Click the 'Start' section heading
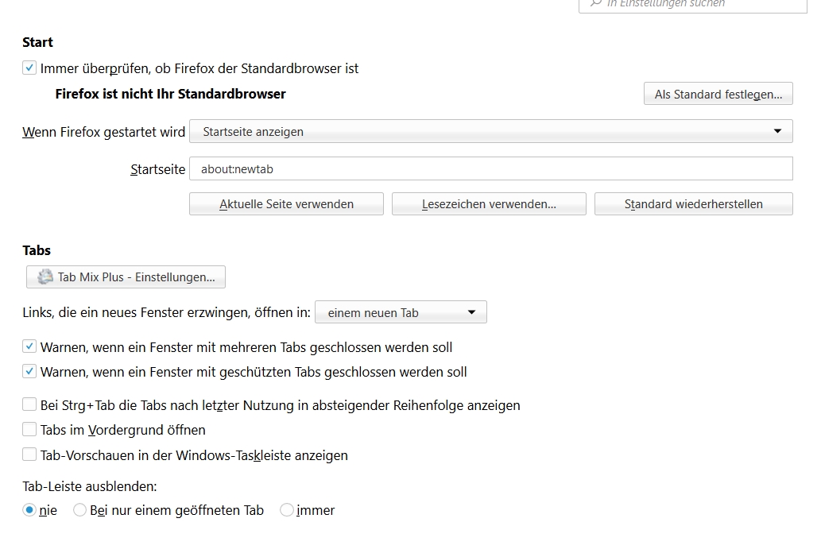Image resolution: width=821 pixels, height=557 pixels. point(37,42)
